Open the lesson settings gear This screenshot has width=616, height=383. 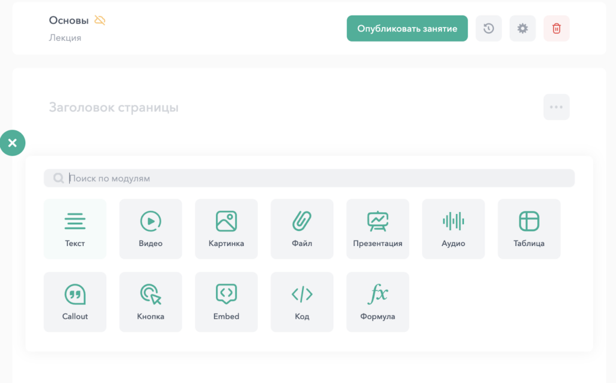tap(522, 28)
